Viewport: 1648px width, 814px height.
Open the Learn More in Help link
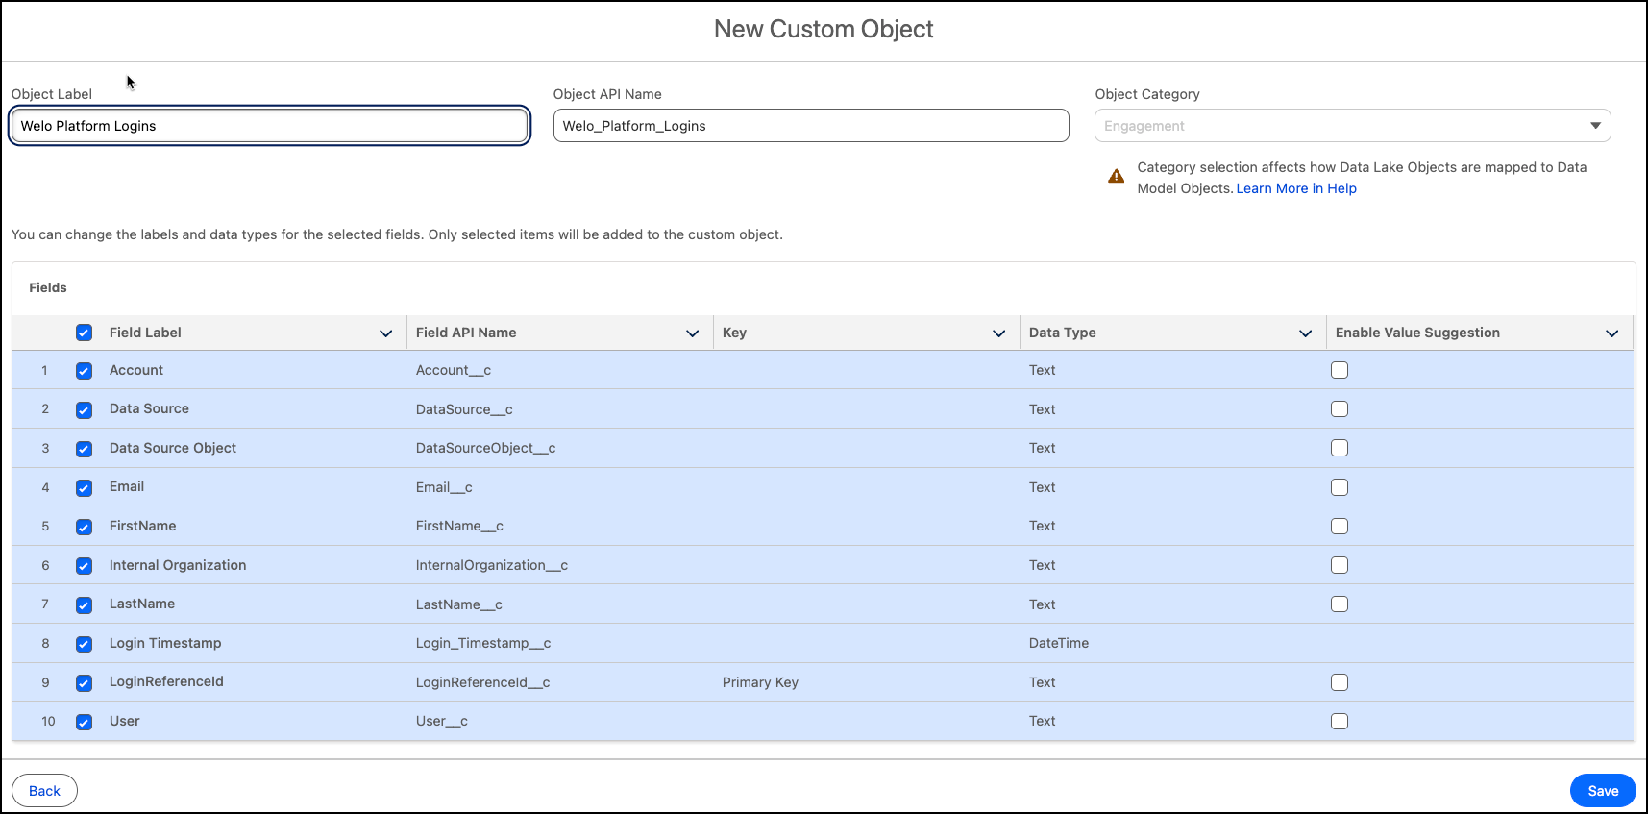1295,188
